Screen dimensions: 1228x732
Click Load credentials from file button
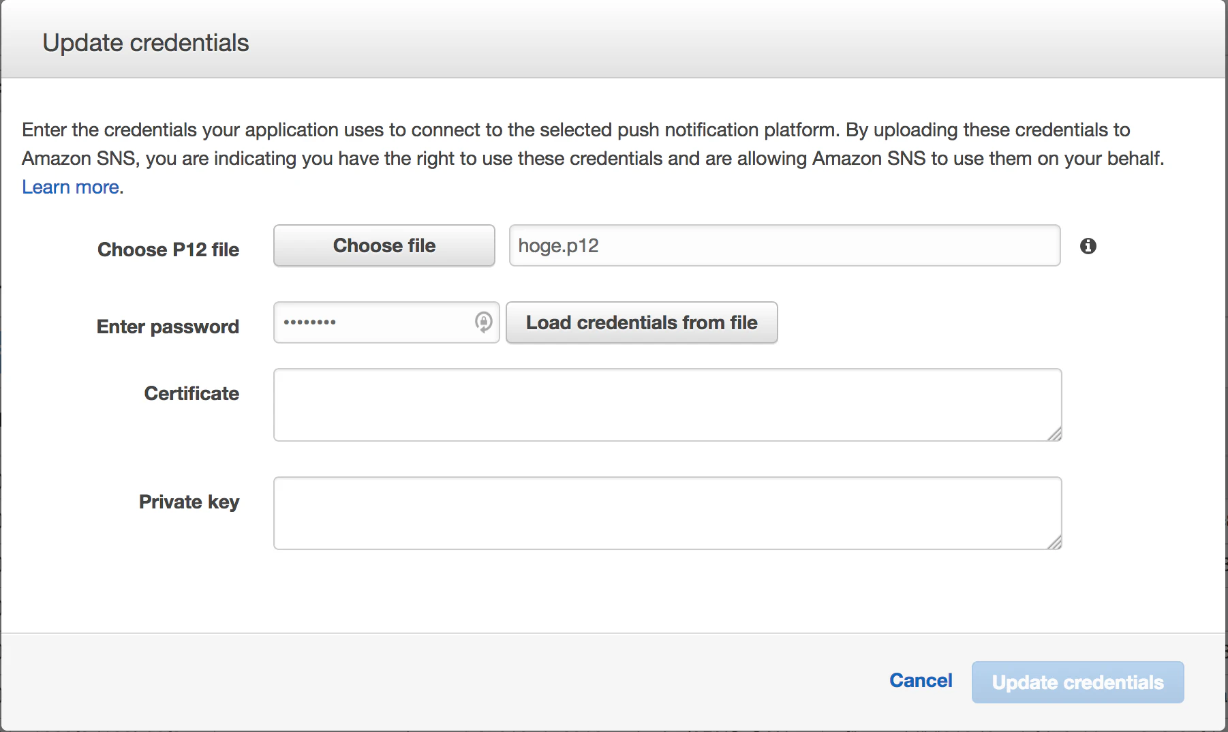click(641, 322)
